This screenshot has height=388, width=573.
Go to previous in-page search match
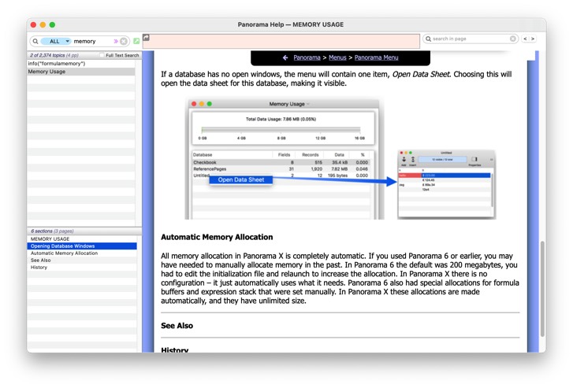point(526,39)
